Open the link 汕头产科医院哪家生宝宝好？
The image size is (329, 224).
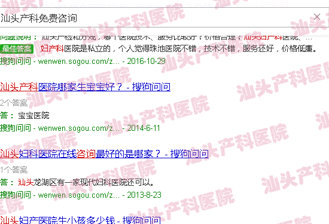(85, 87)
